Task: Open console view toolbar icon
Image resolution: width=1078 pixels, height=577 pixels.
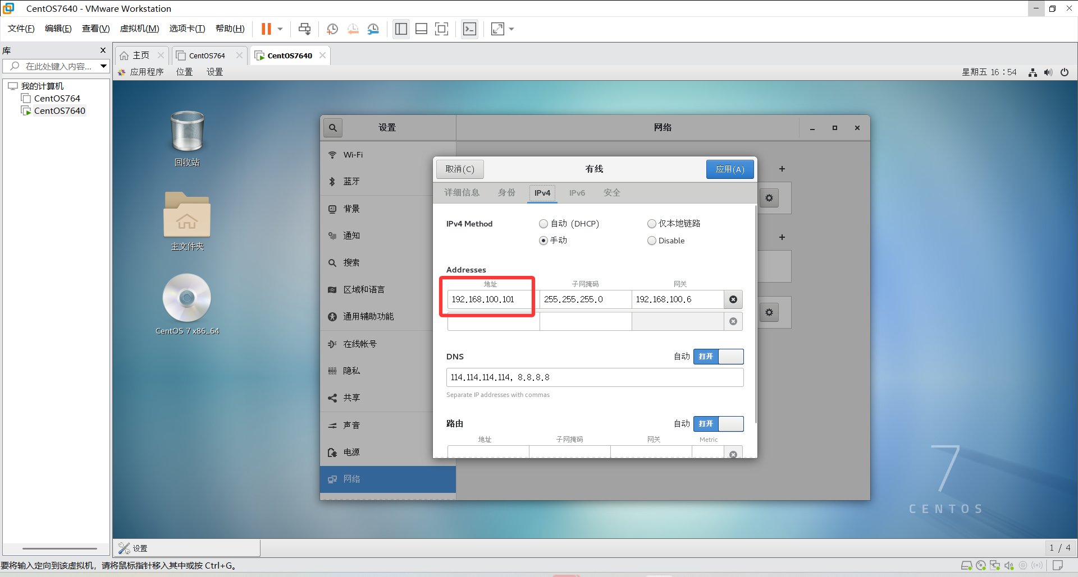Action: [x=469, y=29]
